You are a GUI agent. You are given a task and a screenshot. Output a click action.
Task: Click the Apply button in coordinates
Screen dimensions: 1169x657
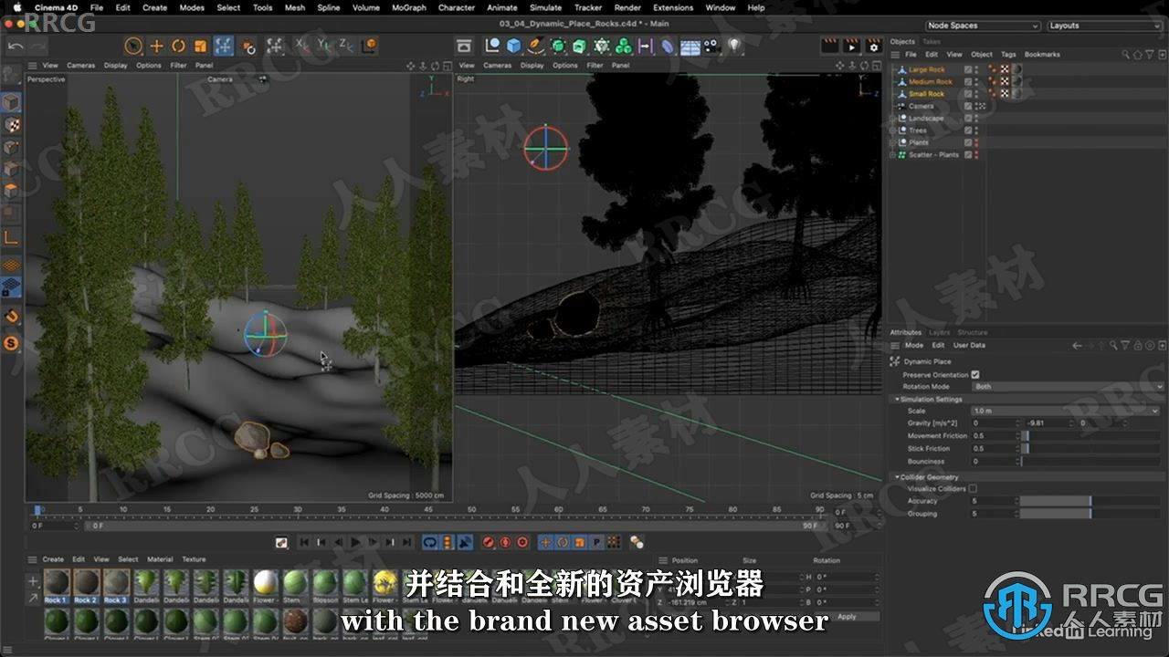point(847,617)
